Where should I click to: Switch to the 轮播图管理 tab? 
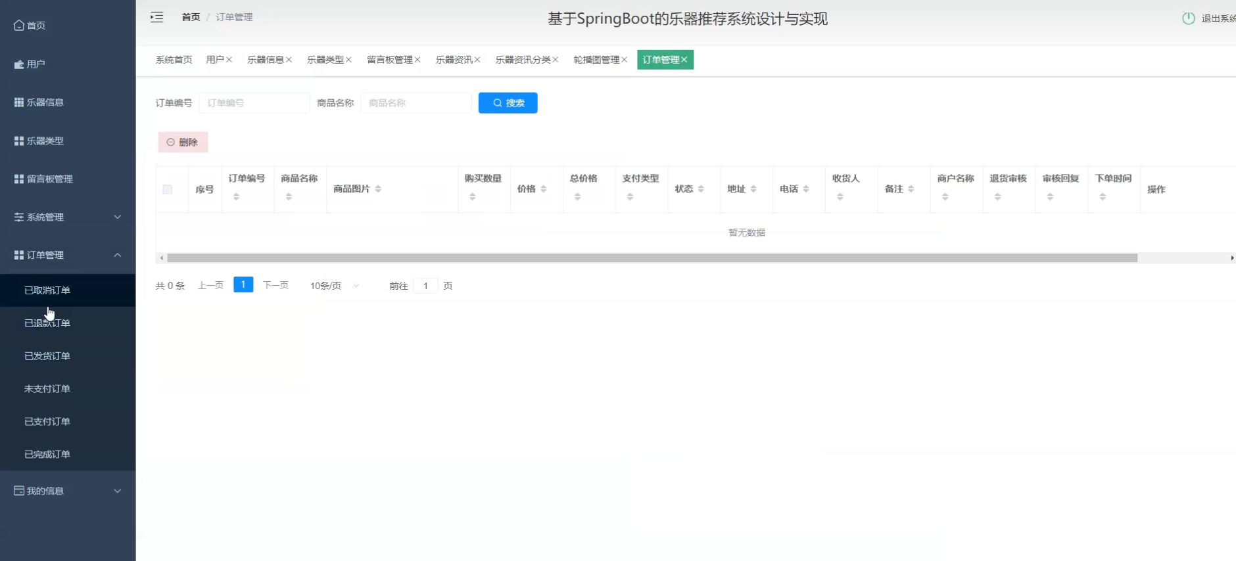click(x=596, y=60)
